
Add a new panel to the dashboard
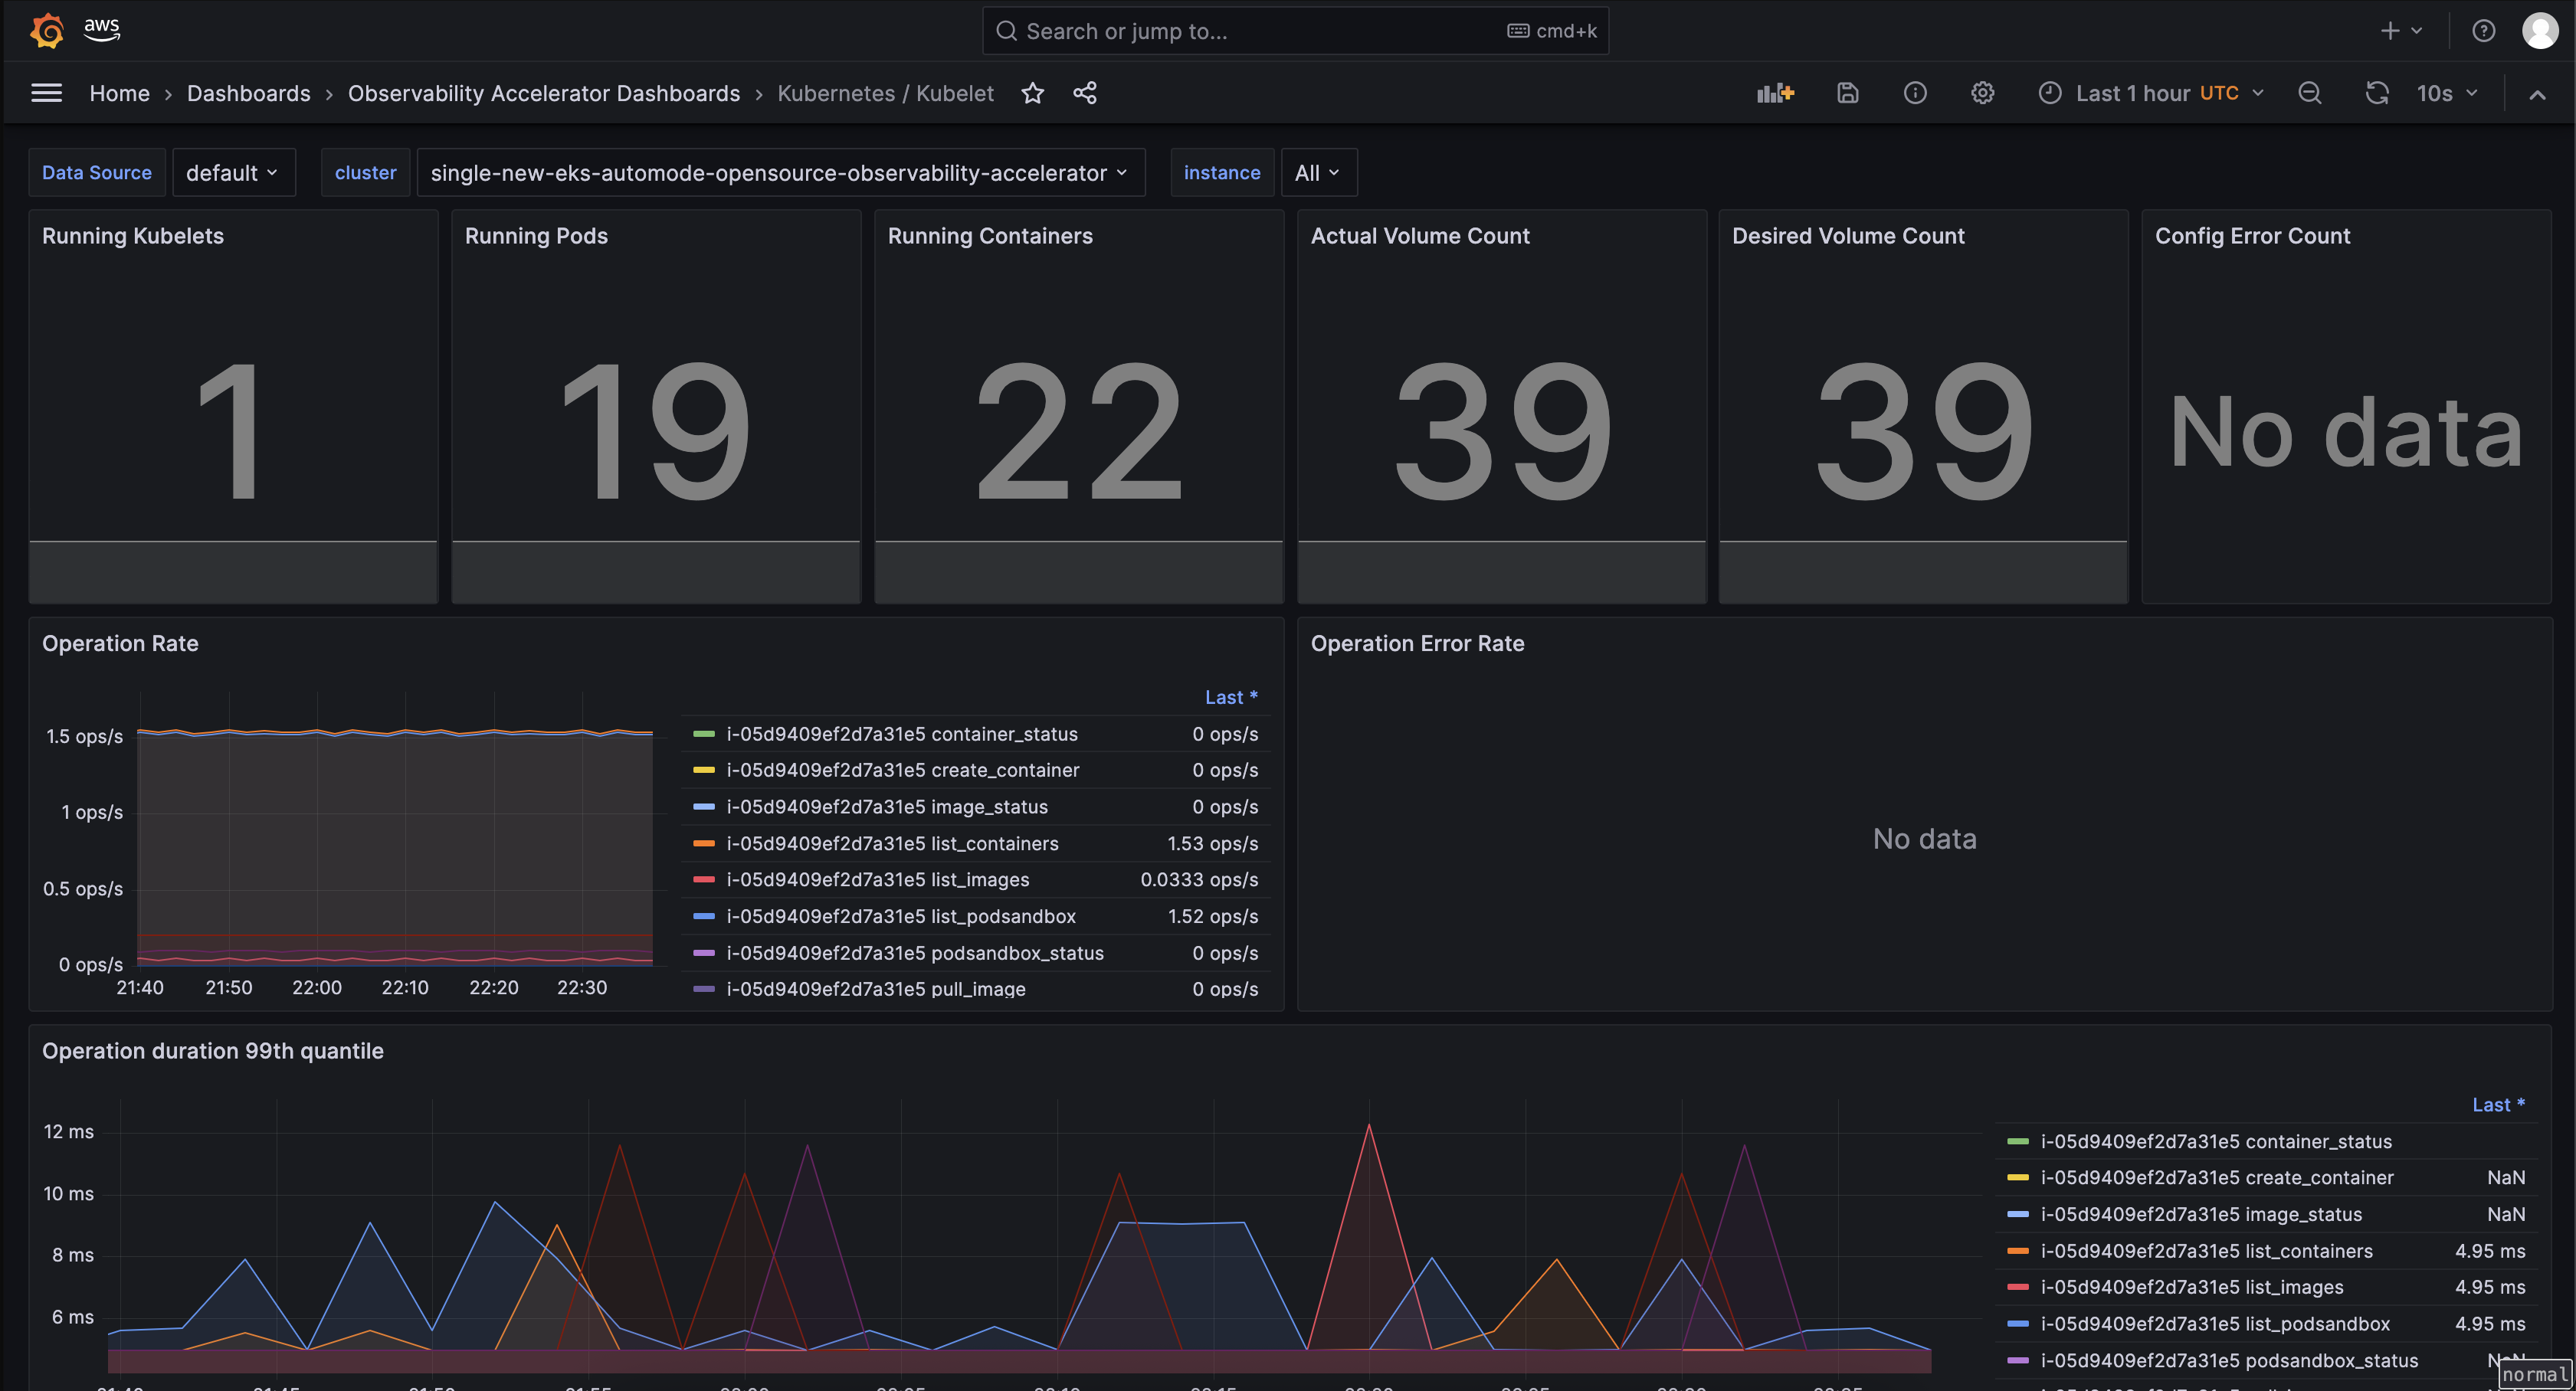pos(1775,92)
